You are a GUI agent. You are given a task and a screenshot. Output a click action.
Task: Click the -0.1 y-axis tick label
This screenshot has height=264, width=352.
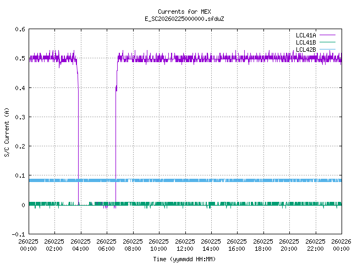coord(18,234)
